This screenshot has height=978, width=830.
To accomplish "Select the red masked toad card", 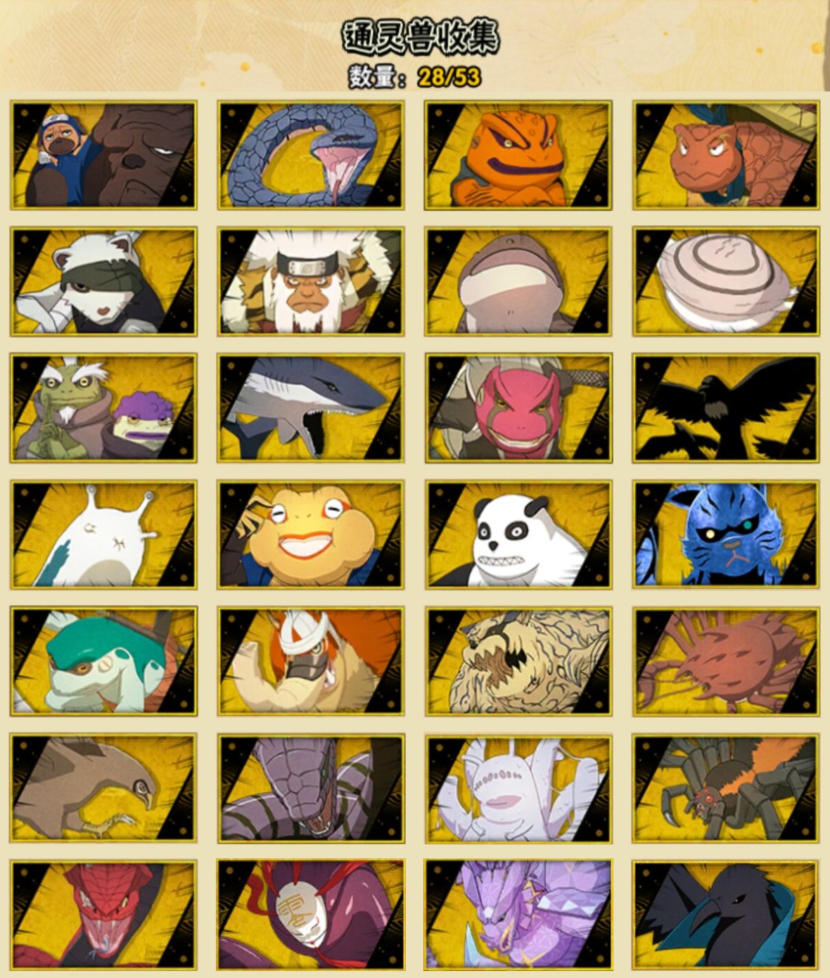I will pos(518,408).
